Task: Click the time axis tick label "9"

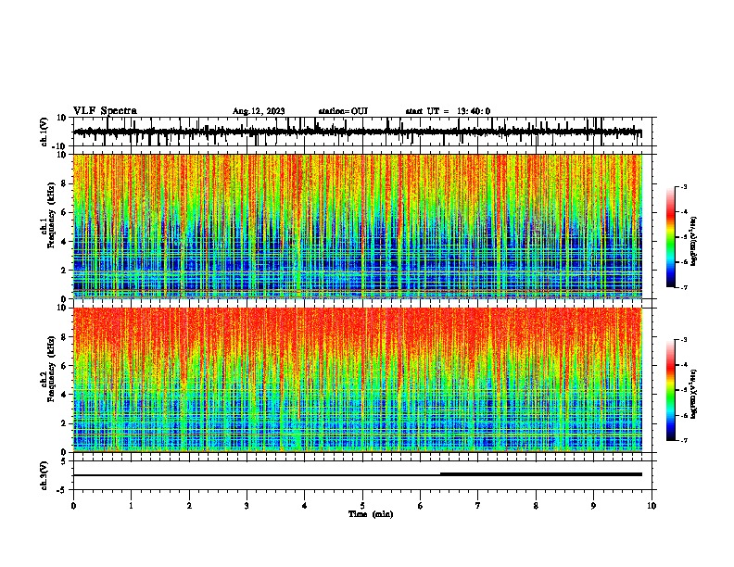Action: pyautogui.click(x=593, y=506)
